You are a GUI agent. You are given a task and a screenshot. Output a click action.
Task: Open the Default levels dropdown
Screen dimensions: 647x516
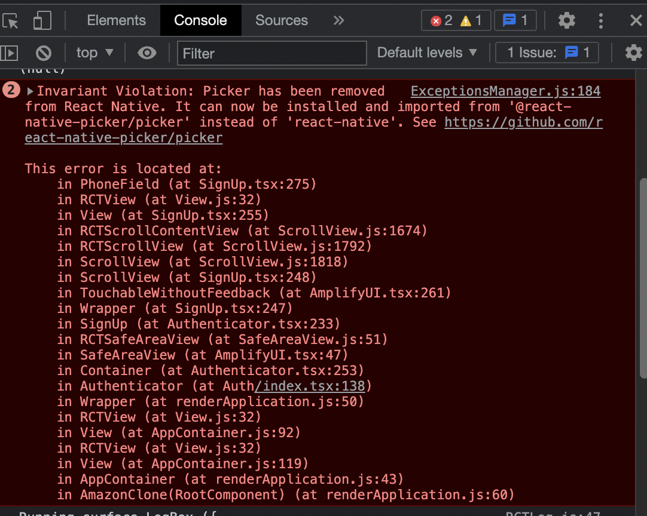tap(427, 53)
